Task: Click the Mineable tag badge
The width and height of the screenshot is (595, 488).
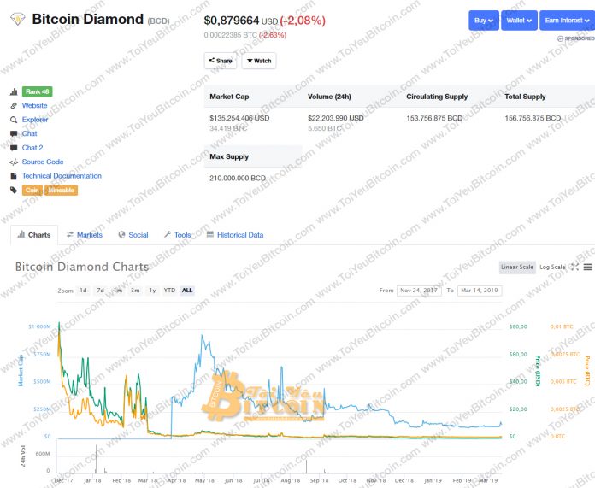Action: [x=61, y=190]
